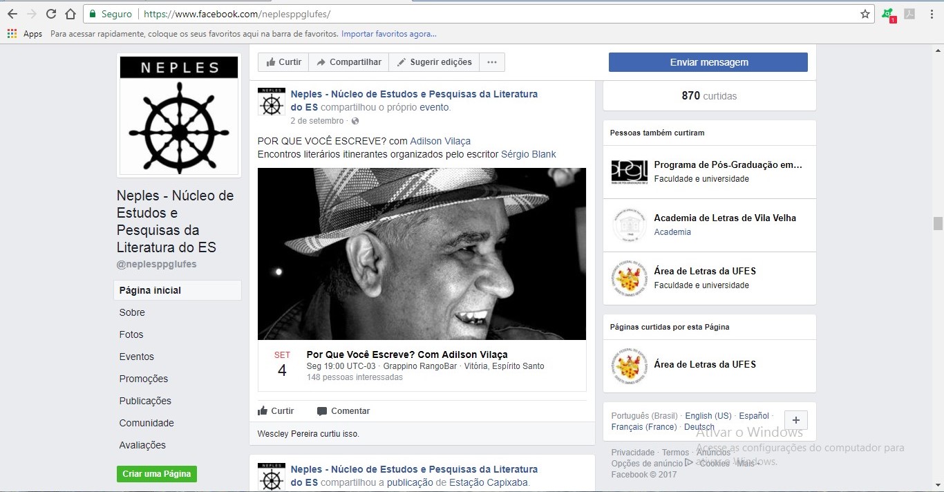
Task: Click the public globe privacy icon
Action: (355, 122)
